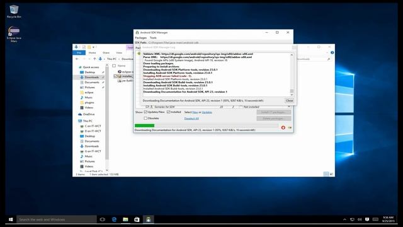This screenshot has width=403, height=227.
Task: Launch Microsoft Edge from the taskbar
Action: click(x=114, y=219)
